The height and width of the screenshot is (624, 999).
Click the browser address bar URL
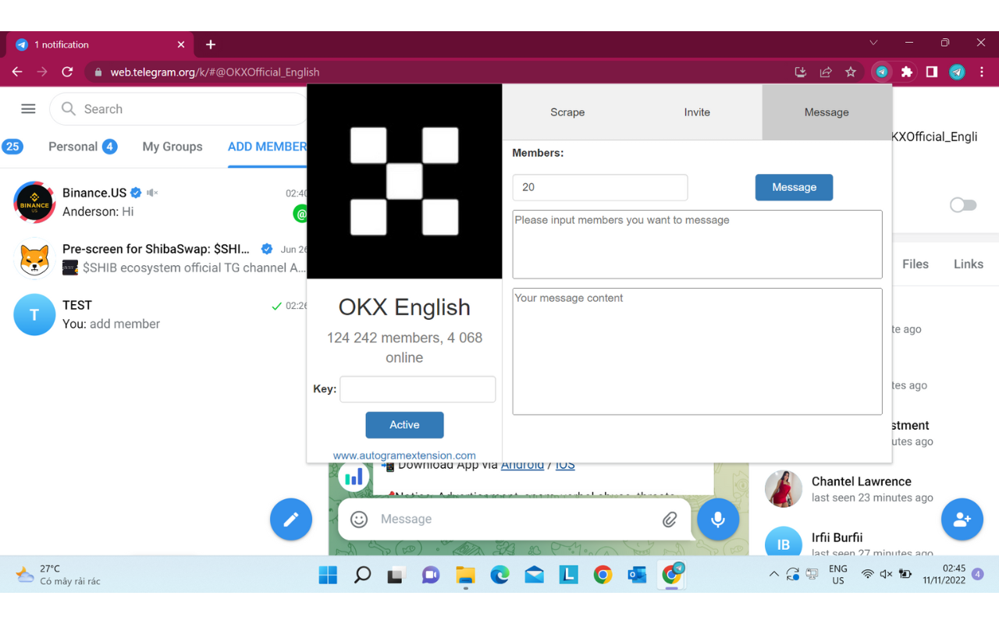[215, 72]
